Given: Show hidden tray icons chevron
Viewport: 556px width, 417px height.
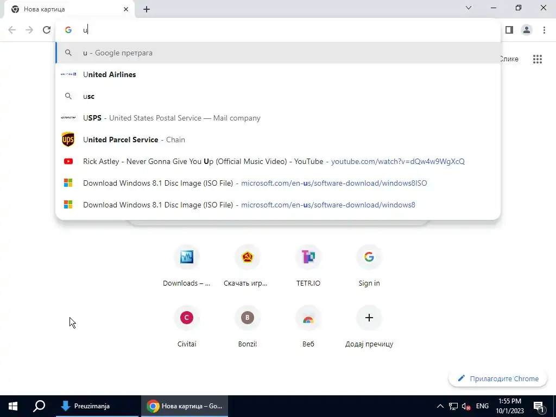Looking at the screenshot, I should point(440,406).
